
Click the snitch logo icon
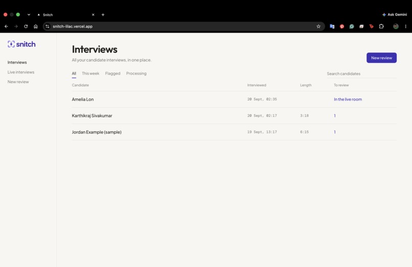[x=11, y=44]
